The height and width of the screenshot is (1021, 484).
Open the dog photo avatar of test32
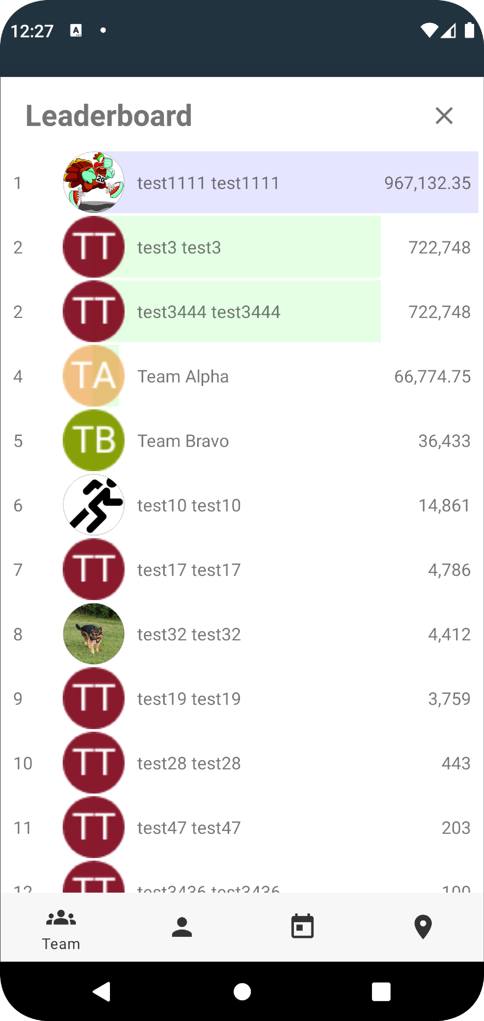(x=94, y=634)
